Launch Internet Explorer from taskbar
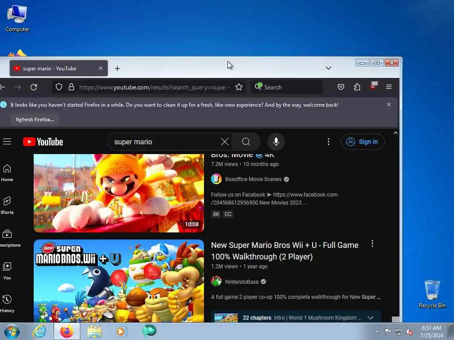 click(x=39, y=331)
